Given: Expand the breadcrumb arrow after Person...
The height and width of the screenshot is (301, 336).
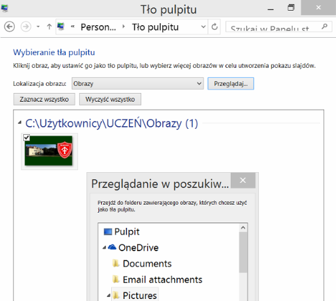Looking at the screenshot, I should click(x=124, y=27).
